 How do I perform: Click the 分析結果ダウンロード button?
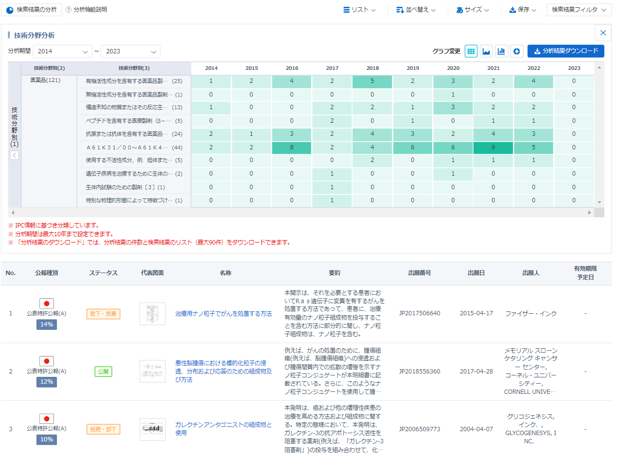566,51
